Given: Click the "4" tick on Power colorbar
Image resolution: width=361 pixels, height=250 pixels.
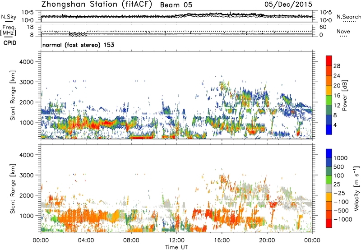Looking at the screenshot, I should (x=335, y=125).
